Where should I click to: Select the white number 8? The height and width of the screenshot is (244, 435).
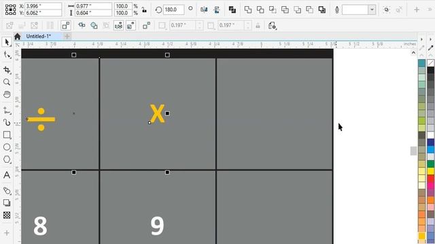click(x=40, y=226)
